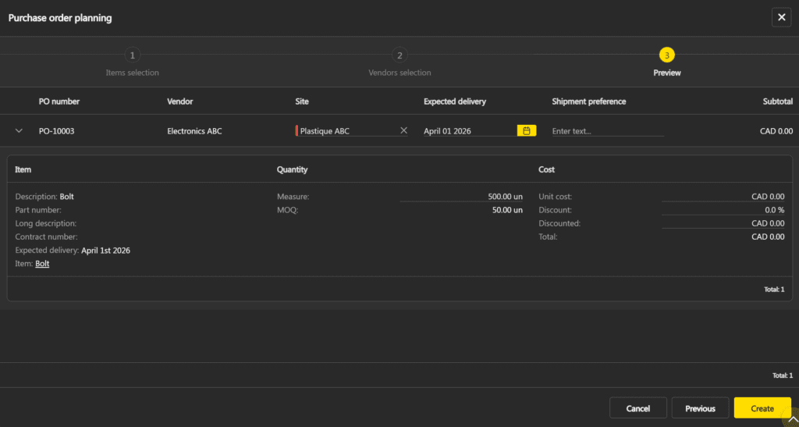Click the red site color marker
This screenshot has width=799, height=427.
tap(297, 131)
